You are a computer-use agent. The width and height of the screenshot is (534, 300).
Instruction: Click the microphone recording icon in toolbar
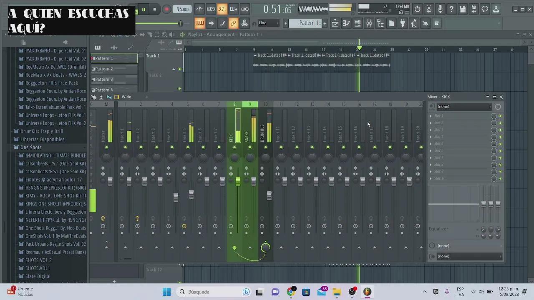click(440, 9)
